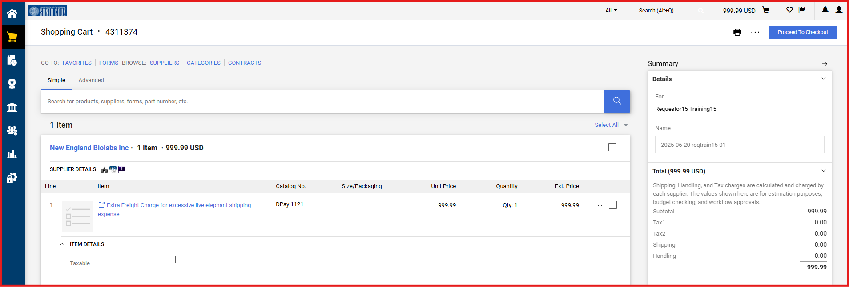
Task: Click the bank building sidebar icon
Action: point(12,107)
